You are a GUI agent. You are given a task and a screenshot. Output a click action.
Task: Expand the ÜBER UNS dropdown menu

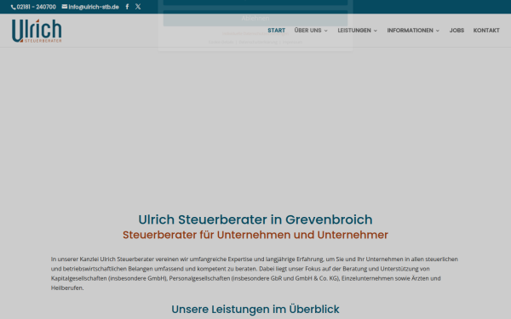tap(311, 31)
